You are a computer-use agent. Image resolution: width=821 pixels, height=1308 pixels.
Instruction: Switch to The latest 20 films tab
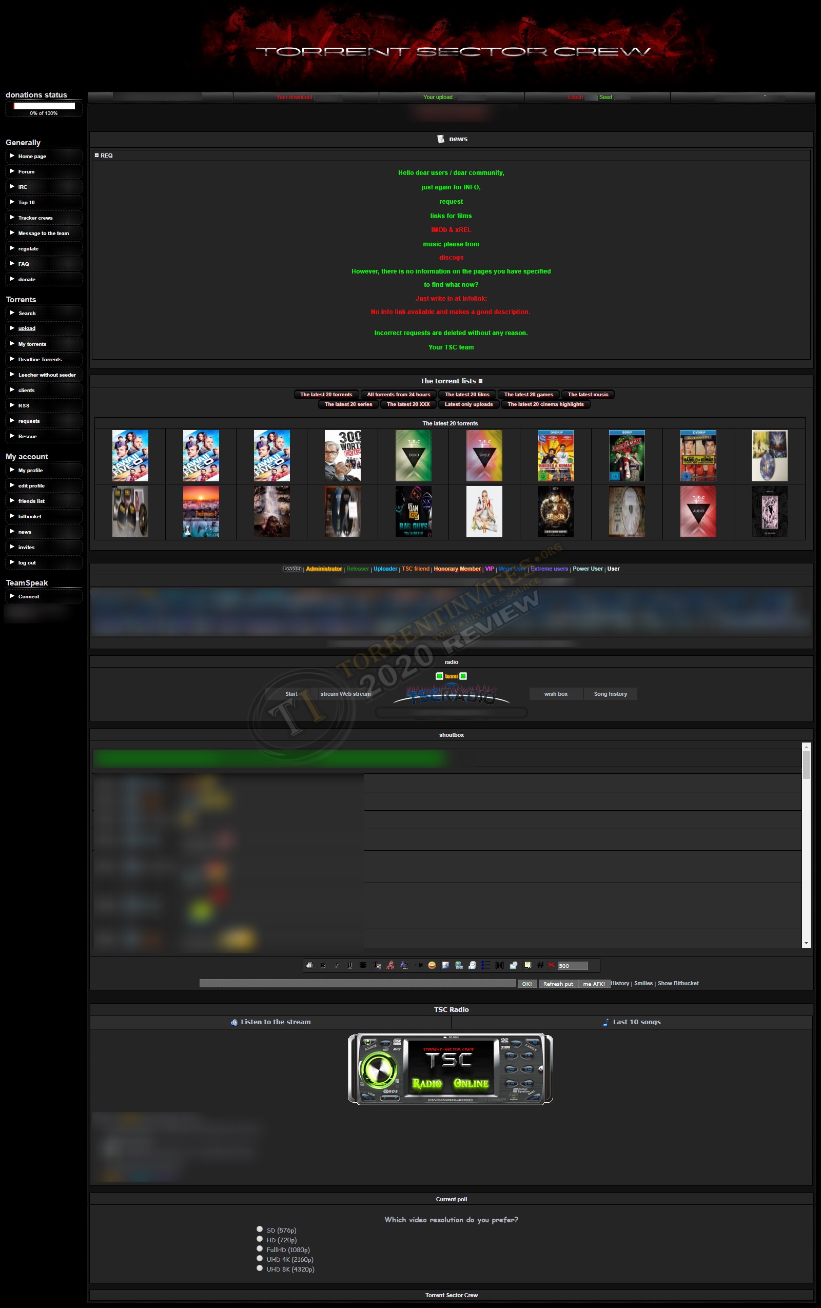467,395
